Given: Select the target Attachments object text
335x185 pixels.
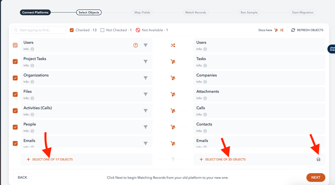Looking at the screenshot, I should click(x=207, y=91).
